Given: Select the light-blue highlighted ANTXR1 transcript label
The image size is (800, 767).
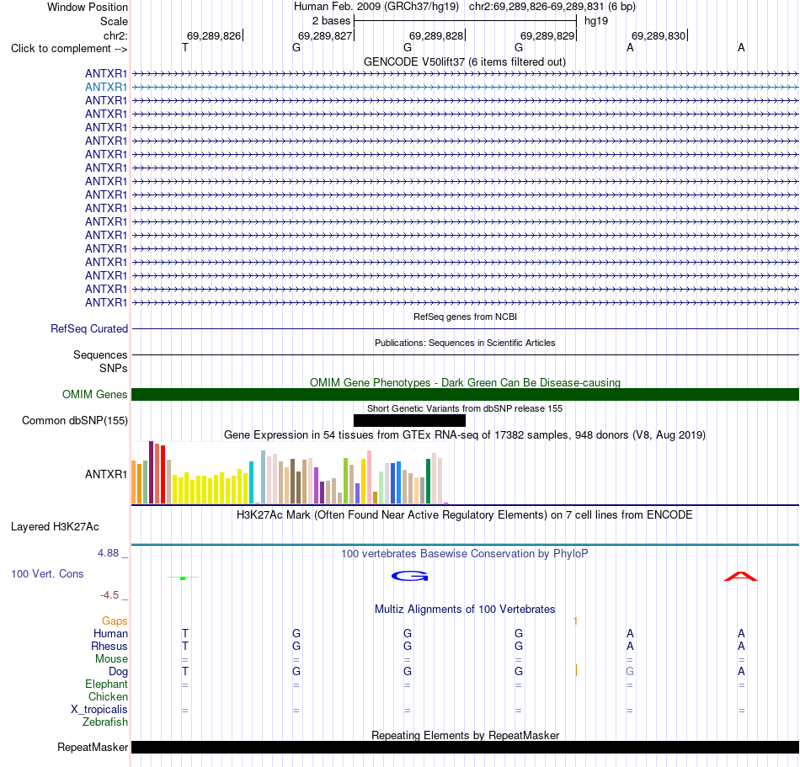Looking at the screenshot, I should pos(106,88).
